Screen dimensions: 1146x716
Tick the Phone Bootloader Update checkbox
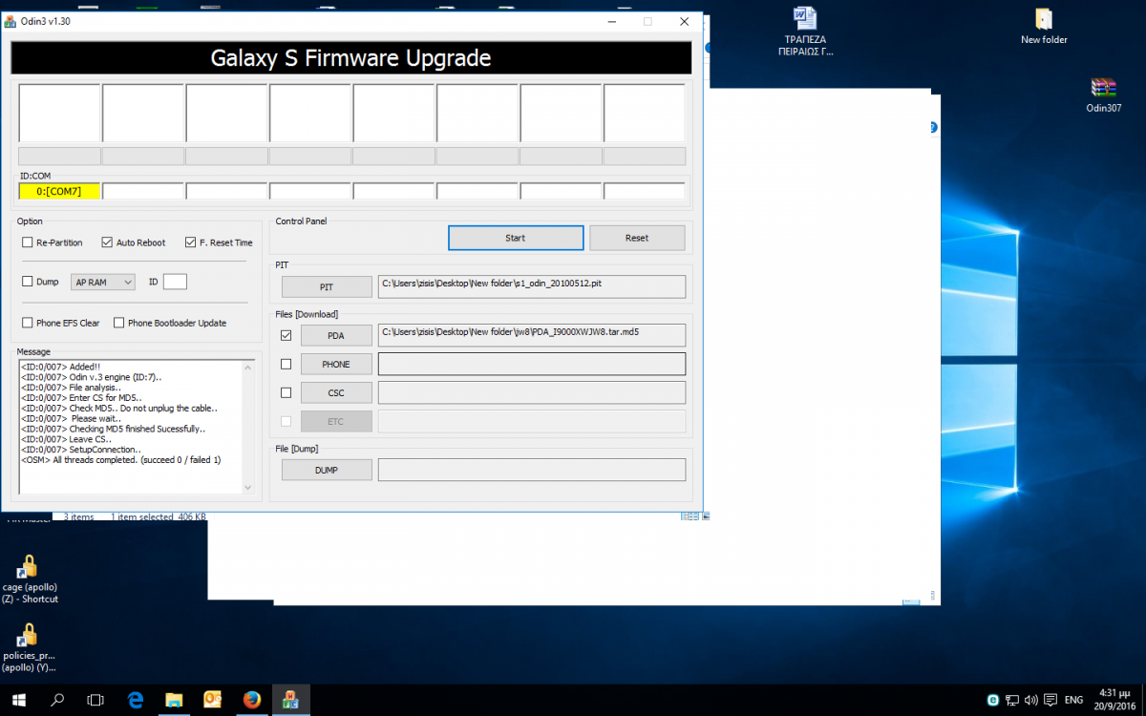[119, 323]
